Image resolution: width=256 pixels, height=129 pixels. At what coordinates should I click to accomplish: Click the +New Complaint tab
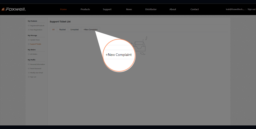click(90, 30)
